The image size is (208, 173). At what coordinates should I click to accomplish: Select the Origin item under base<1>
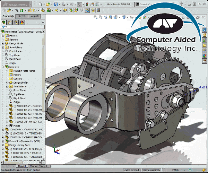pos(16,102)
